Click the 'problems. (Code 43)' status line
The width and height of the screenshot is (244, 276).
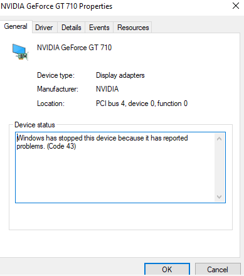pos(46,146)
